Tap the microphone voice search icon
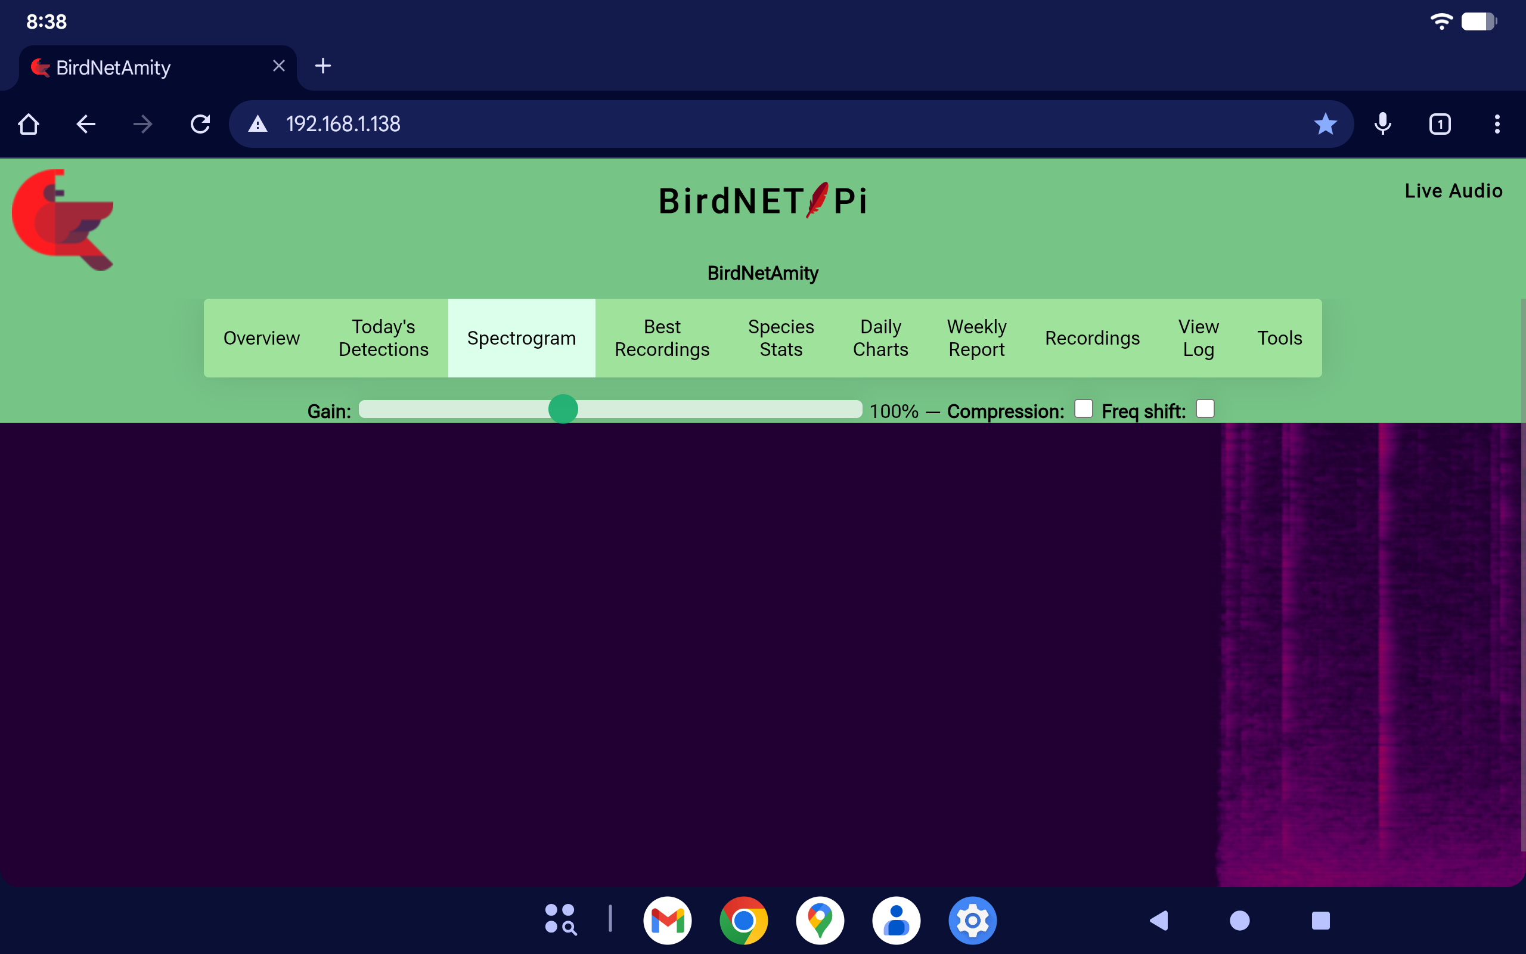 tap(1382, 123)
